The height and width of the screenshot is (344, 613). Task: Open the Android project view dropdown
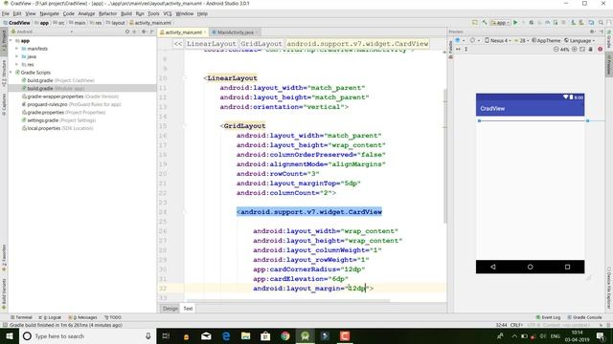click(x=42, y=32)
